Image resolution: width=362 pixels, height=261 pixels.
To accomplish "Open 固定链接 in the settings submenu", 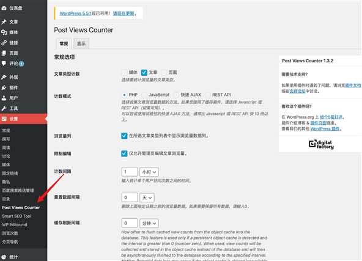I will pyautogui.click(x=10, y=174).
